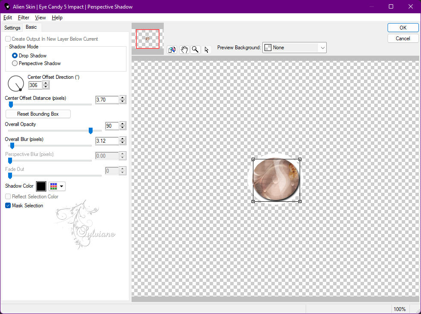This screenshot has height=314, width=421.
Task: Open the Help menu
Action: pyautogui.click(x=57, y=18)
